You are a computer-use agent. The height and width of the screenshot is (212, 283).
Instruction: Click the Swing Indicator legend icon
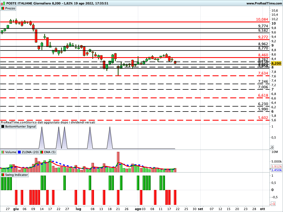tap(3, 175)
